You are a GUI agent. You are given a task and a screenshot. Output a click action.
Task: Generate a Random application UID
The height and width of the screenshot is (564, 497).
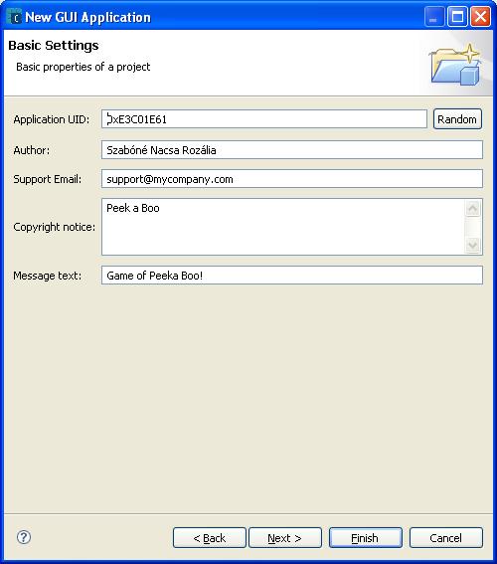[457, 119]
